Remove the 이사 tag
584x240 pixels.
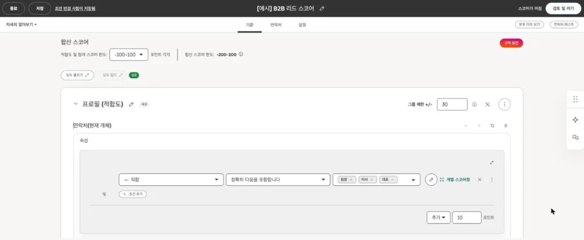pos(371,180)
